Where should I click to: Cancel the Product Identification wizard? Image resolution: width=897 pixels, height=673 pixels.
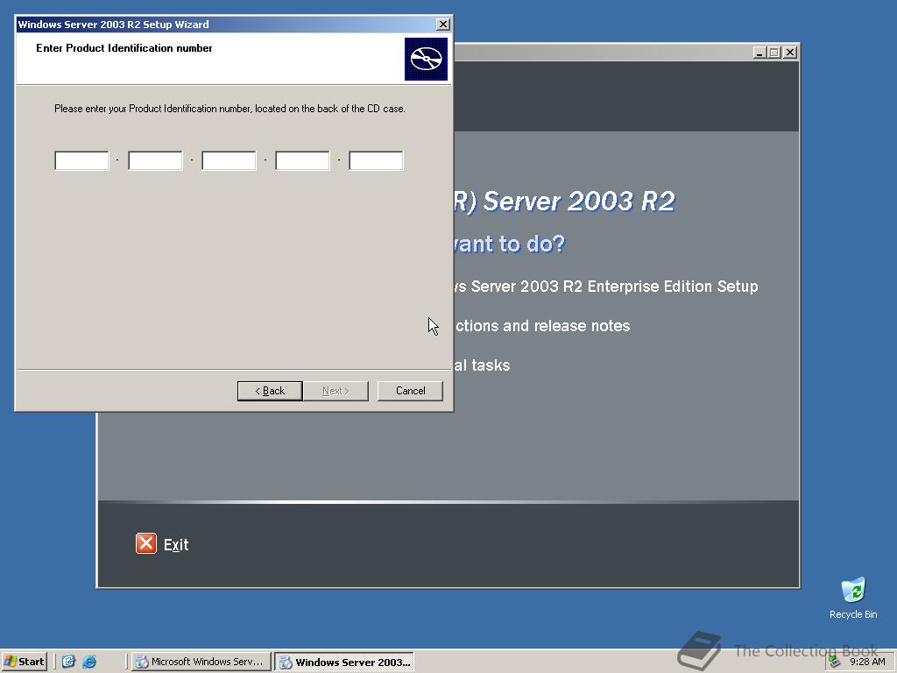(x=410, y=391)
